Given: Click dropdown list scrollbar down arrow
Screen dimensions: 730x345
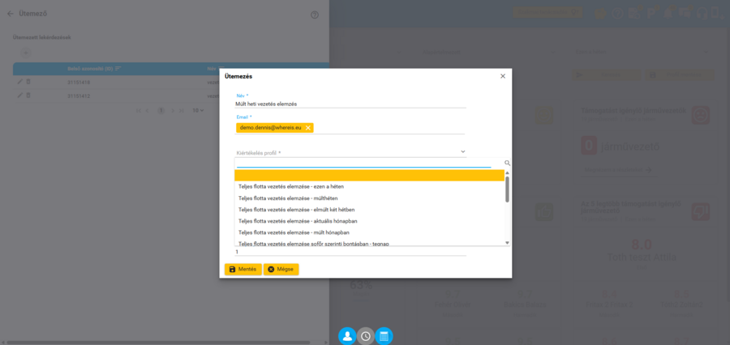Looking at the screenshot, I should coord(508,243).
